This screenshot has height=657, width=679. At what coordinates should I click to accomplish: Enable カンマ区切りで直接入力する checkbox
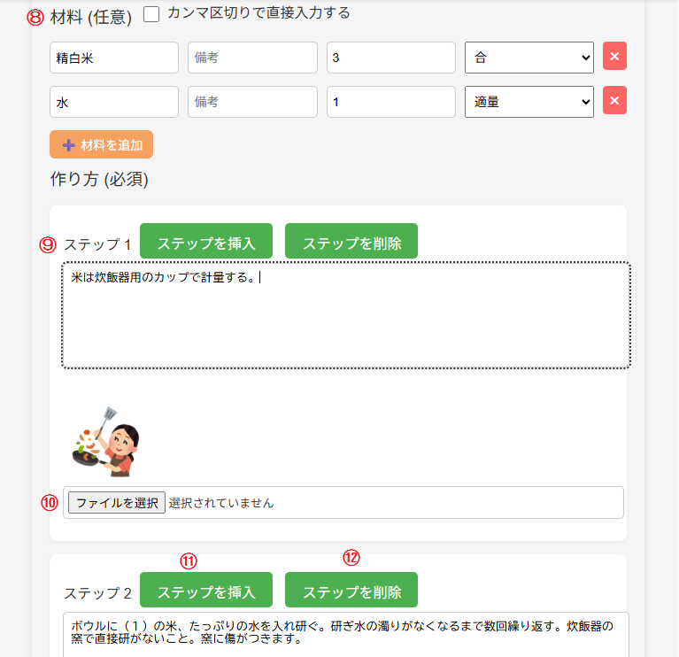point(151,14)
